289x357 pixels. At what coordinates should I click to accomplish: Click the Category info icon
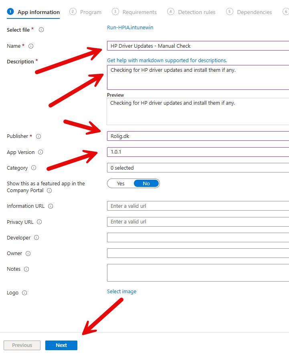point(34,168)
